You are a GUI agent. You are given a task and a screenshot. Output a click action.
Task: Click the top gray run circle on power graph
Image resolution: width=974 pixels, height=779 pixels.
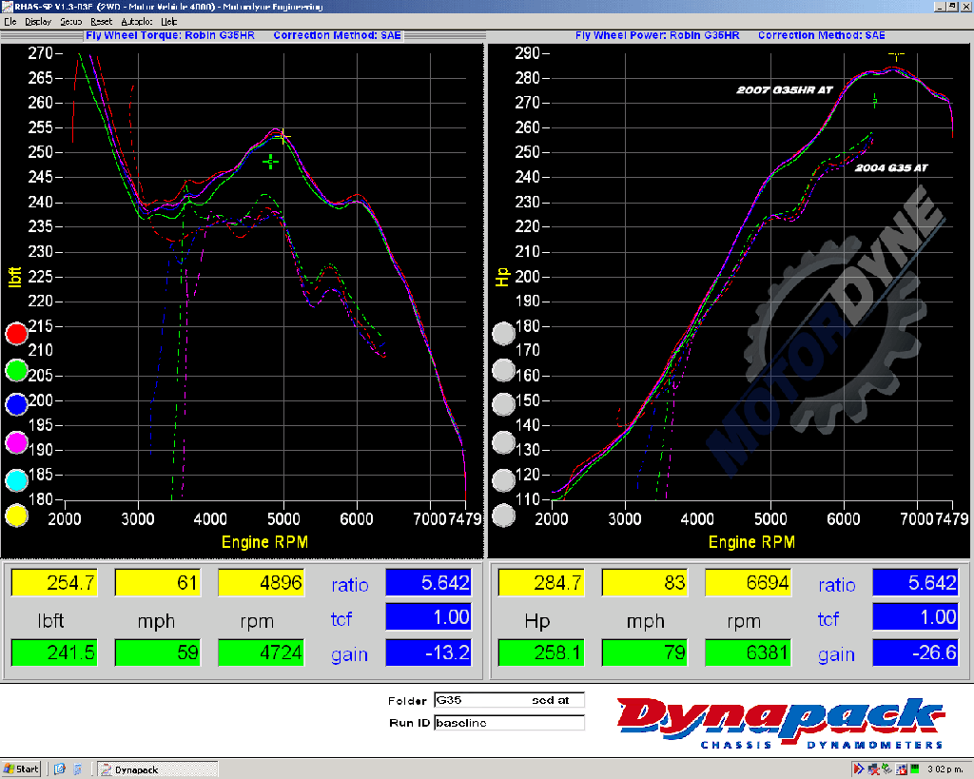click(x=503, y=334)
